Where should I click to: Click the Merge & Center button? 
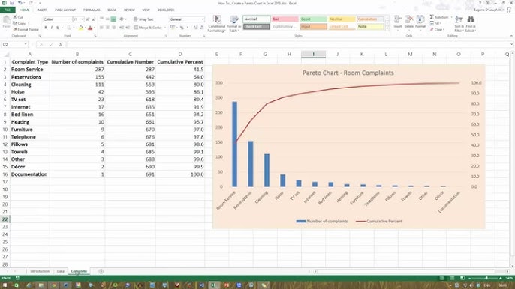[x=148, y=28]
